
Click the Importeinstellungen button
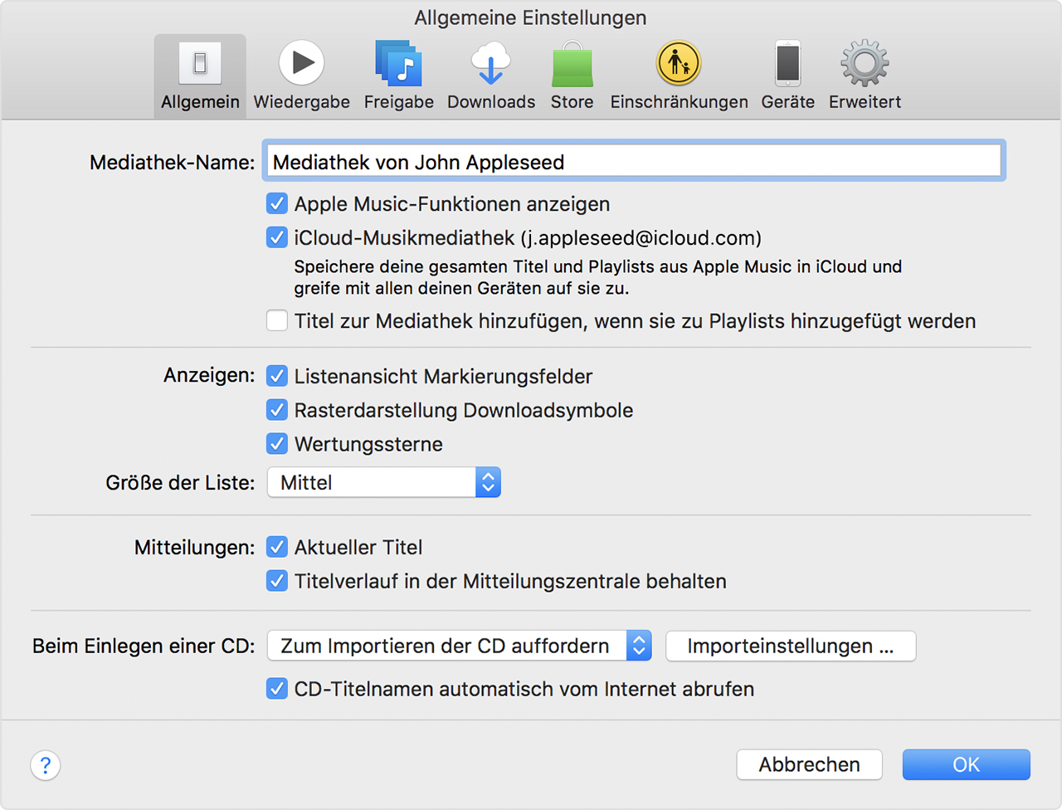(790, 647)
